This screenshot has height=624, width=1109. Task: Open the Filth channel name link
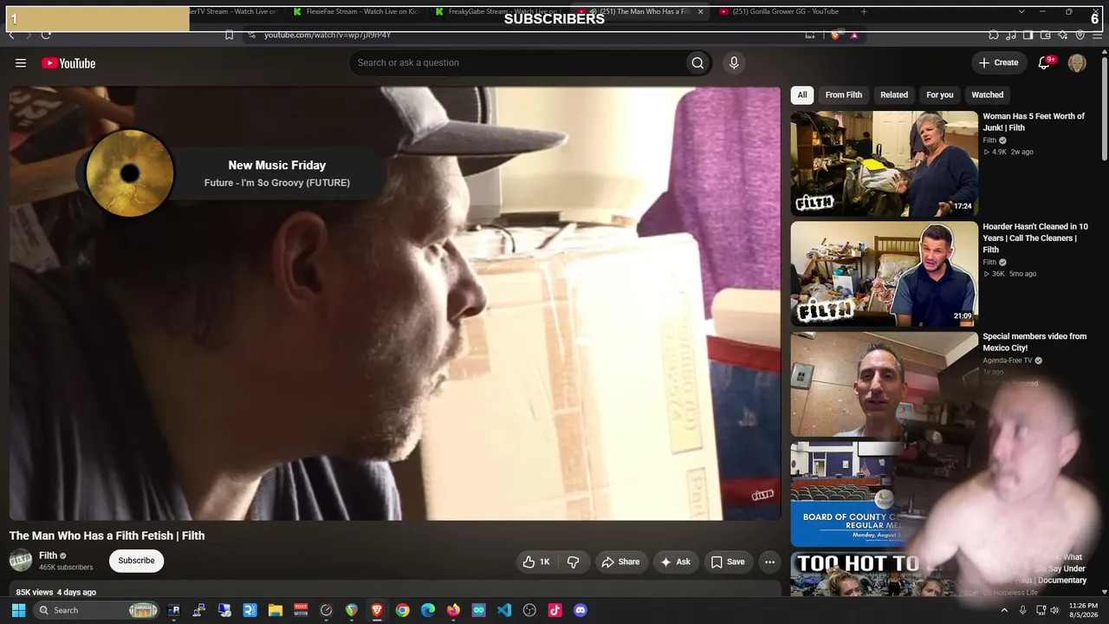[48, 556]
